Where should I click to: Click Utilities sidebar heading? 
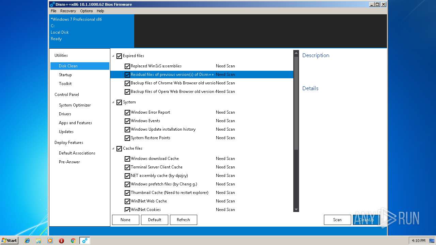coord(61,55)
